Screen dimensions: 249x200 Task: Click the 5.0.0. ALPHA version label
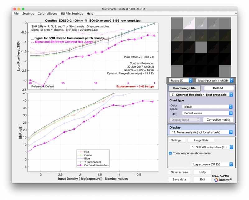pos(220,176)
